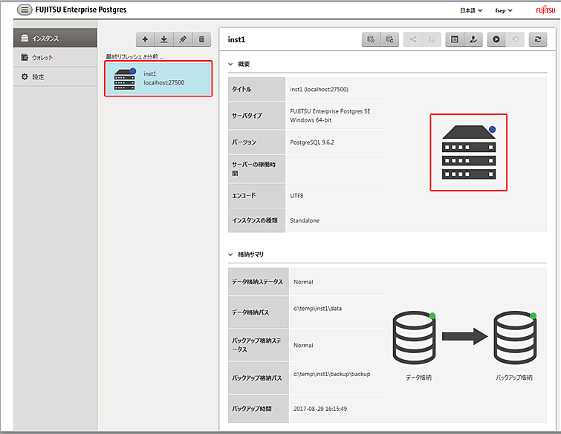561x434 pixels.
Task: Open the fsep user dropdown
Action: [503, 10]
